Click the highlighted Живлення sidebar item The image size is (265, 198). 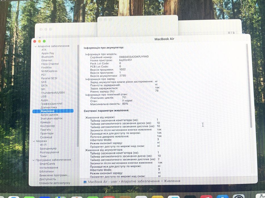(53, 111)
